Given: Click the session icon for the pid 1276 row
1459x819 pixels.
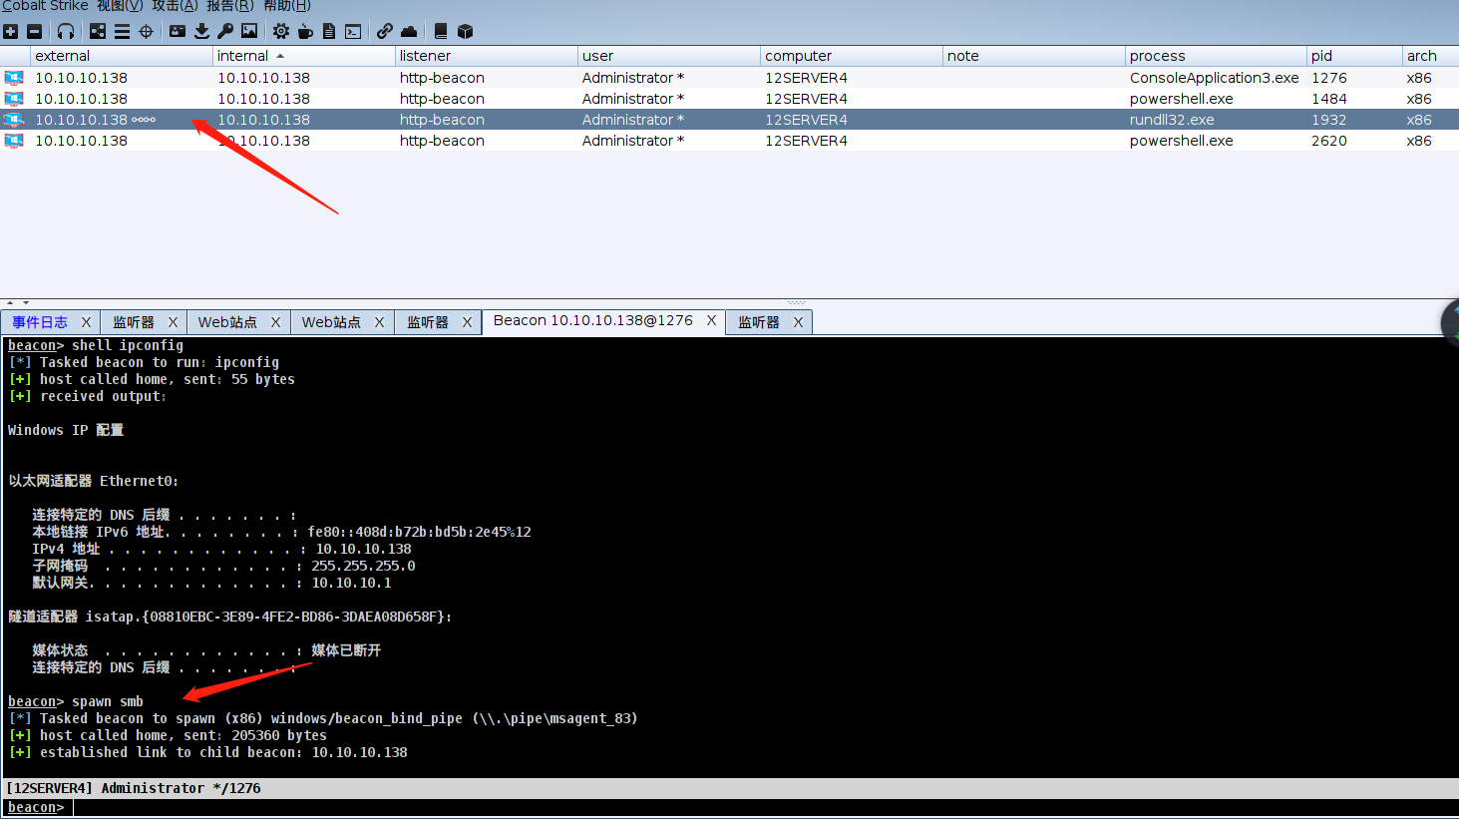Looking at the screenshot, I should tap(14, 78).
